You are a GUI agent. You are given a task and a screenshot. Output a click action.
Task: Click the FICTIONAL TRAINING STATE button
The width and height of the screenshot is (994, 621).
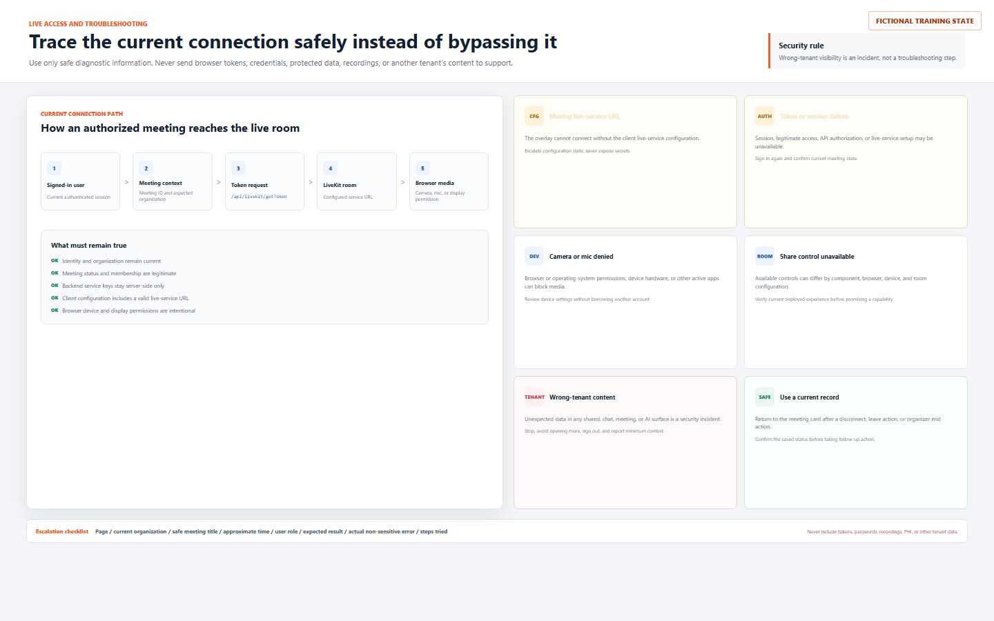[925, 21]
